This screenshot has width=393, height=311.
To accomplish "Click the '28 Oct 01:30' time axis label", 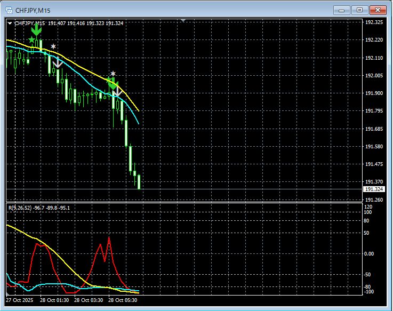I will click(54, 300).
